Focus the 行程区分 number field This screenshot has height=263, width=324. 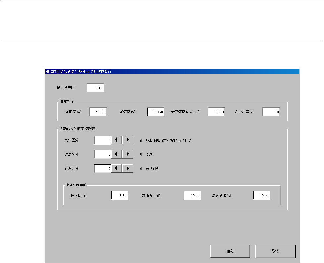[103, 168]
